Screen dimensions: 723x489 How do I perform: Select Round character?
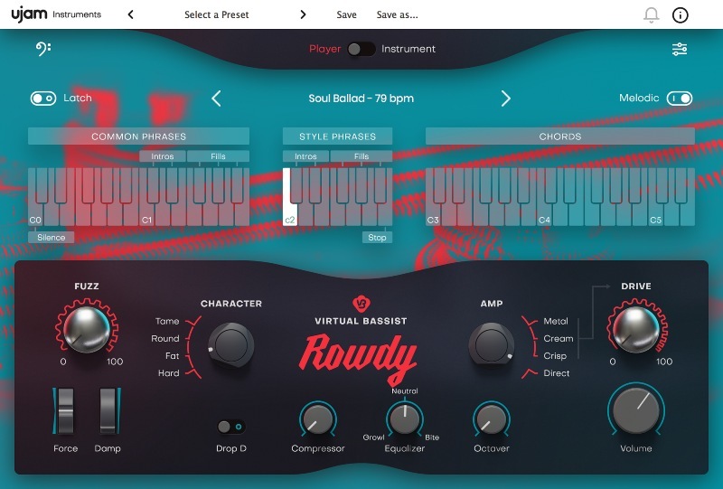[x=165, y=338]
